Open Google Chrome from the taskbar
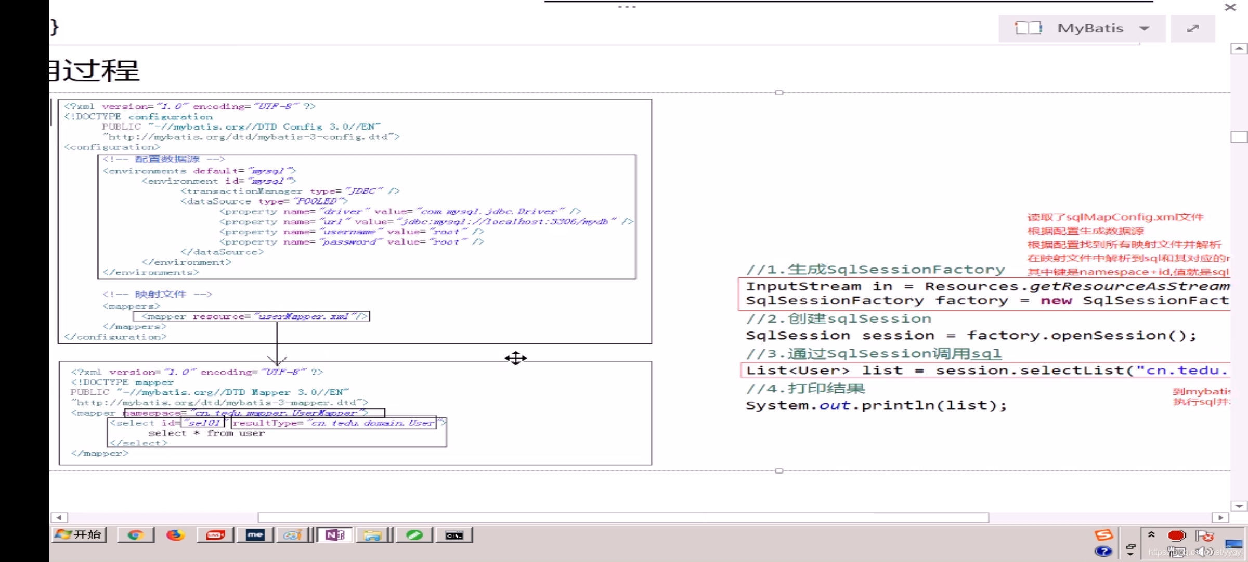This screenshot has width=1248, height=562. pos(135,535)
